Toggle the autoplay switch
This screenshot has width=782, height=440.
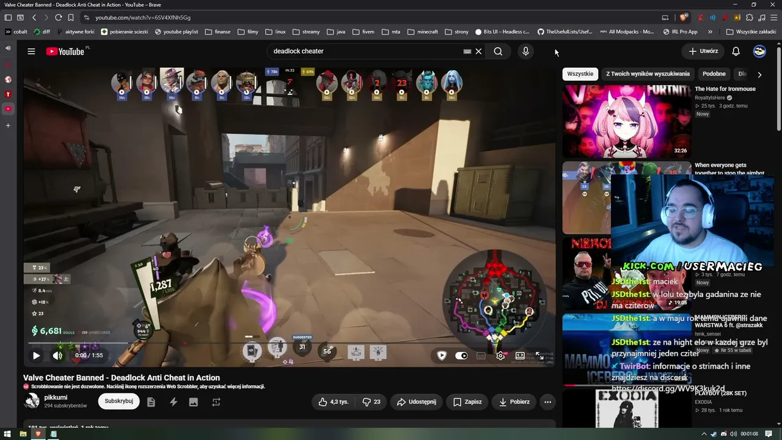[461, 356]
